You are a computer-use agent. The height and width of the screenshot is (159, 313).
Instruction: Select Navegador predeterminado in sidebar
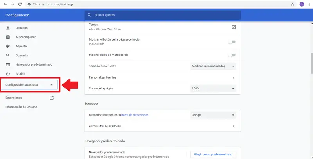[34, 64]
